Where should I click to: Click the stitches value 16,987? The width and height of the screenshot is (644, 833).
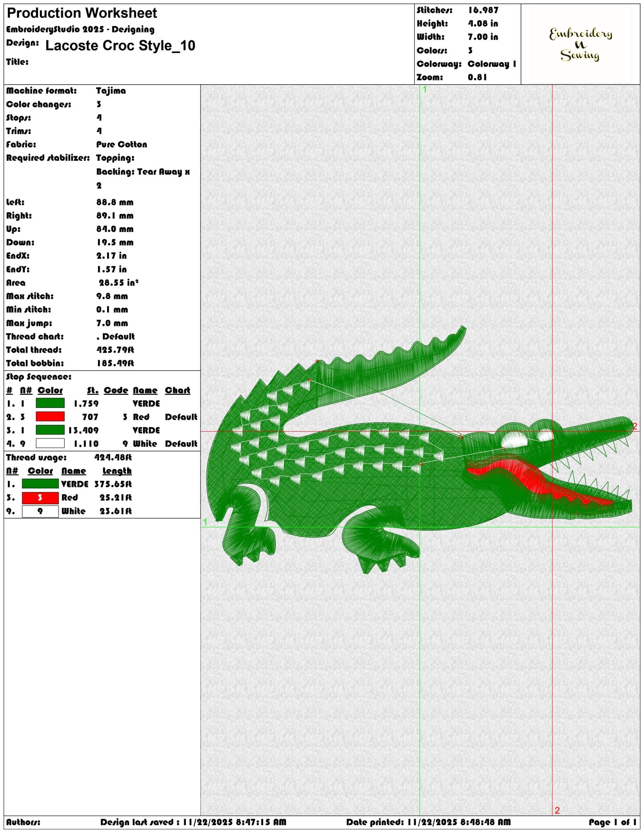pyautogui.click(x=483, y=10)
